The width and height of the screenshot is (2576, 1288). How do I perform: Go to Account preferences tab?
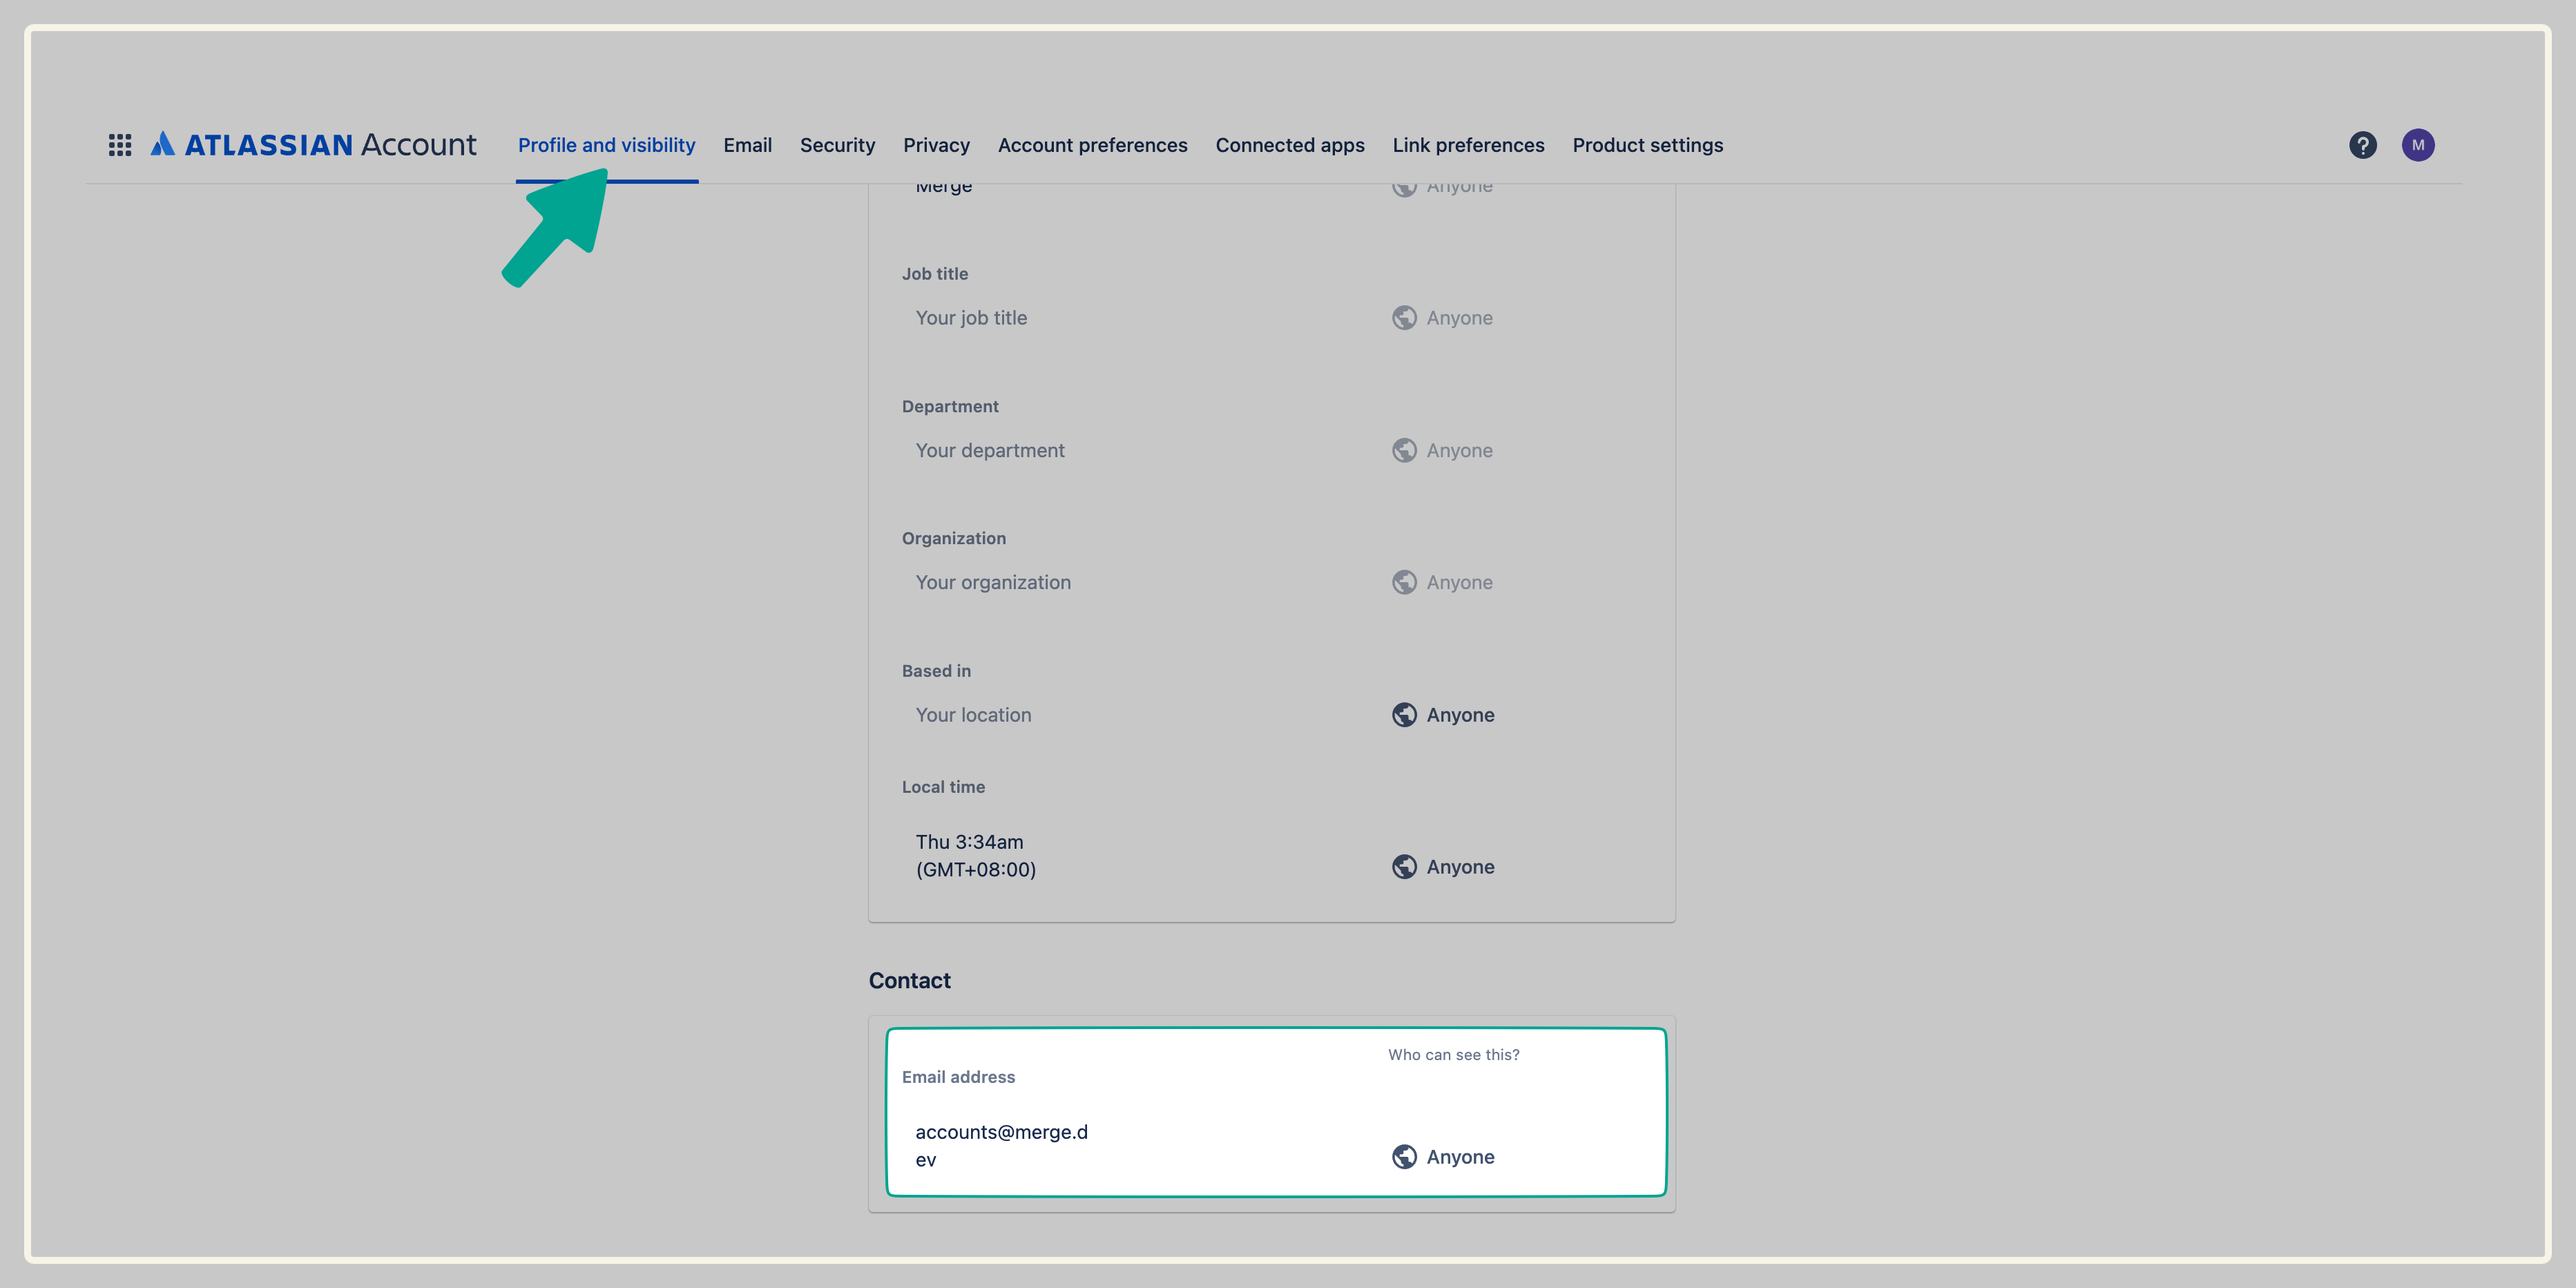(x=1092, y=145)
